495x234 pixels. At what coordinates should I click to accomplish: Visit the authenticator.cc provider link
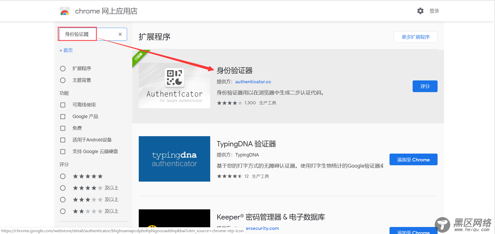(253, 82)
